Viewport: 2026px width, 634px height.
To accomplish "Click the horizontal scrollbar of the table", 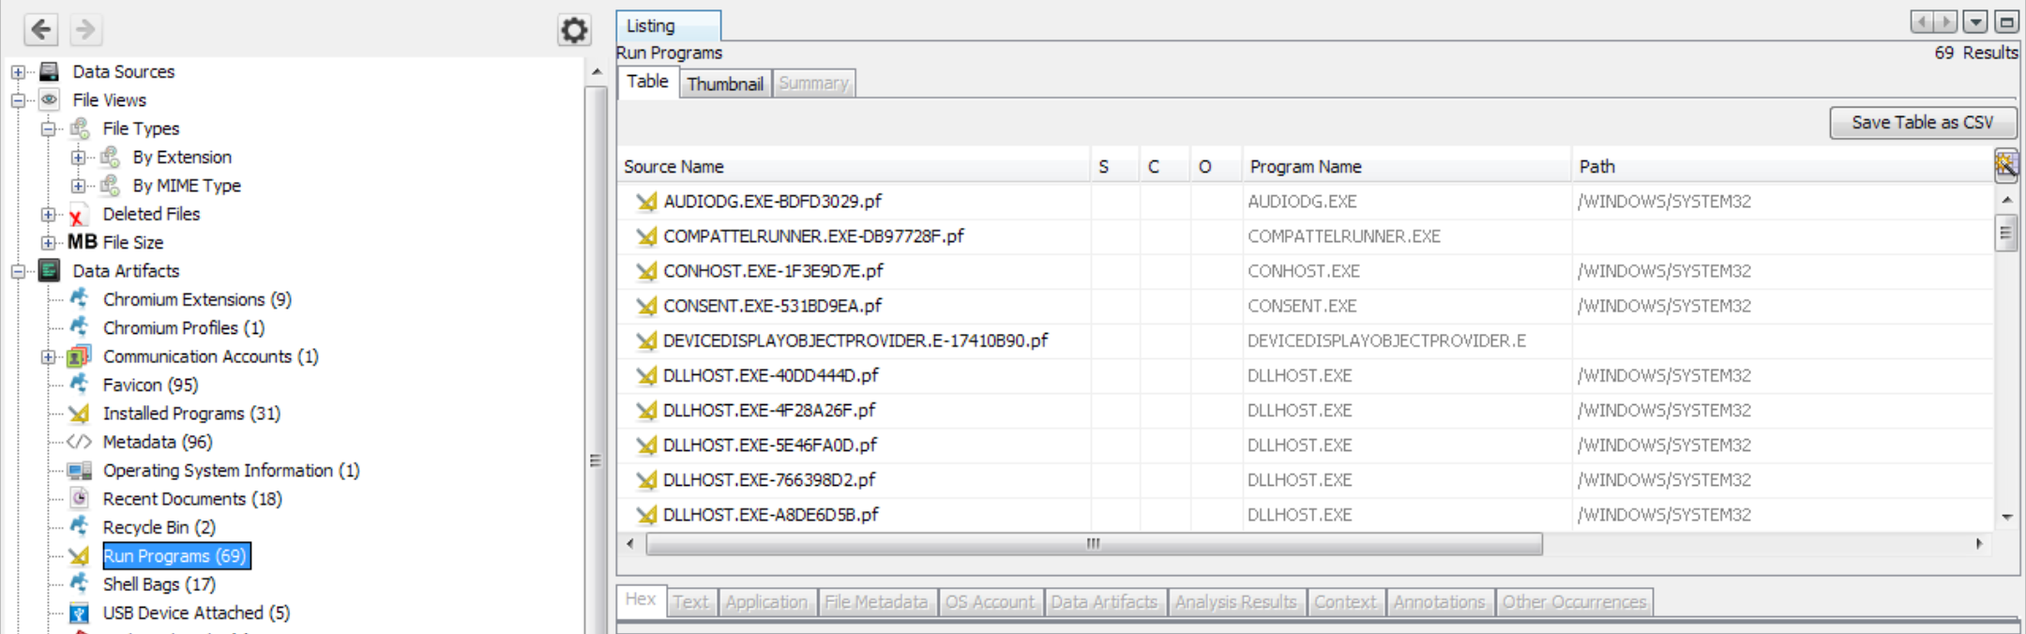I will (1093, 544).
